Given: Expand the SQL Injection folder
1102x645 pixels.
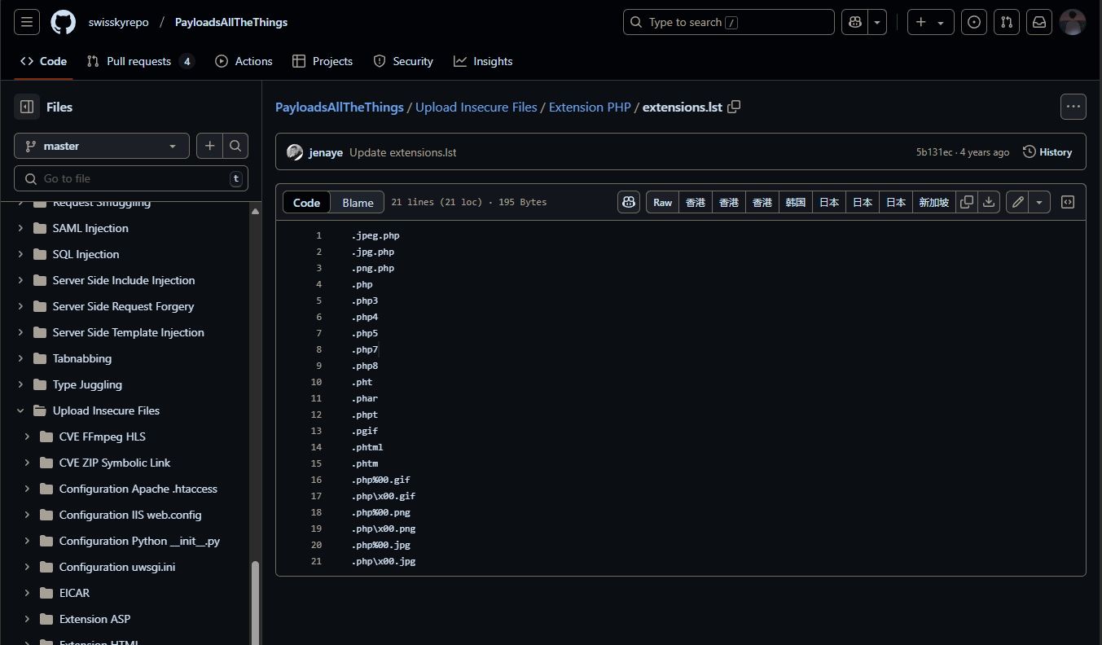Looking at the screenshot, I should [20, 254].
